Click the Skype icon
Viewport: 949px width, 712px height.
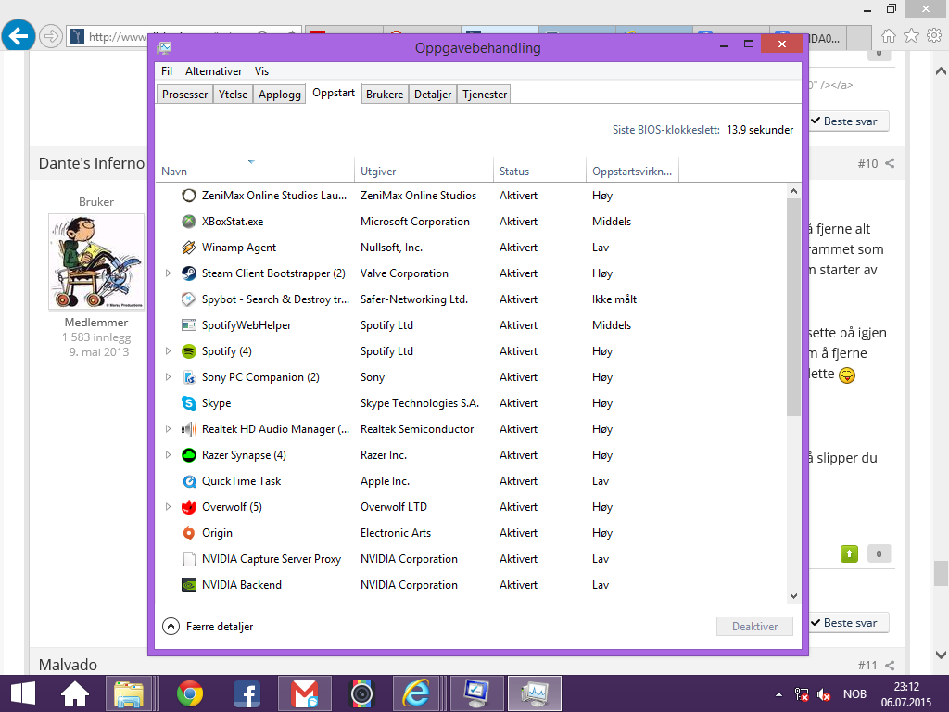[x=189, y=403]
